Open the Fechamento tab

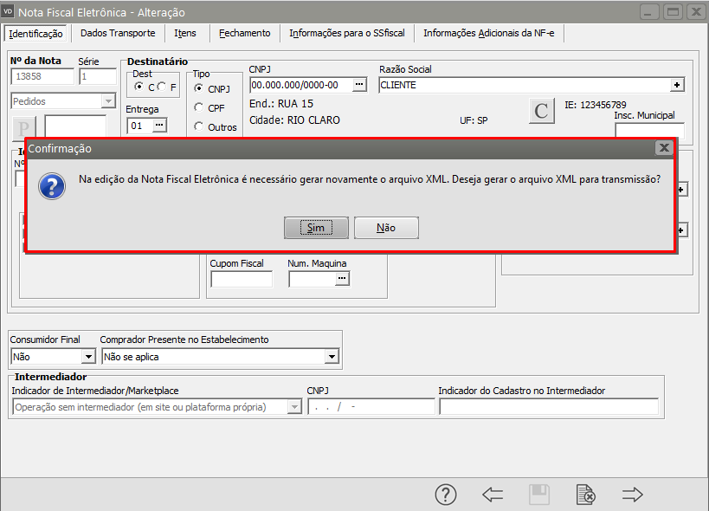point(244,33)
